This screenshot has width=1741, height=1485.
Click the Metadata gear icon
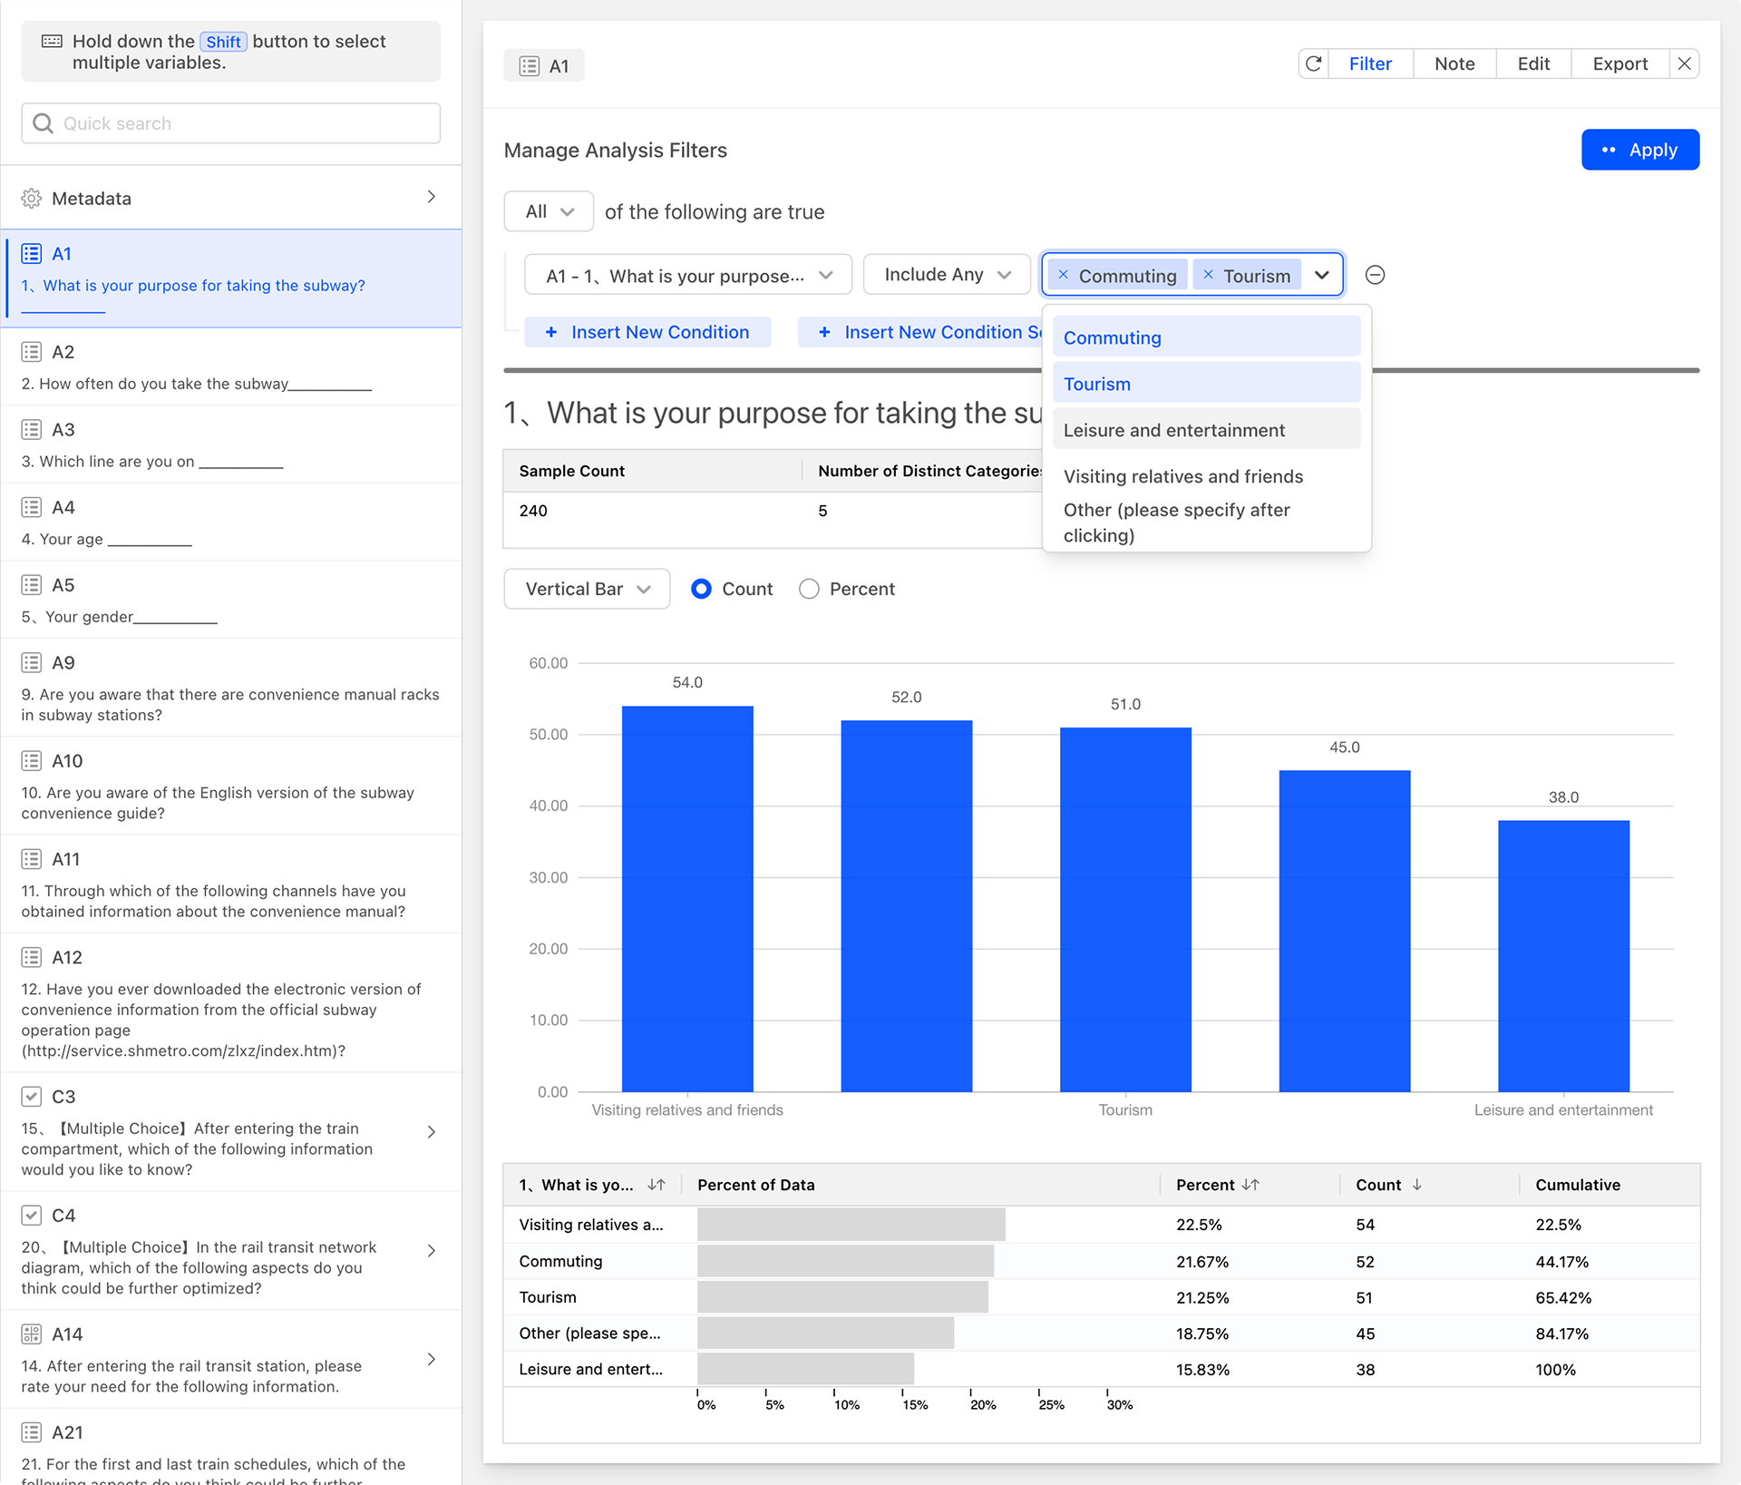[32, 199]
